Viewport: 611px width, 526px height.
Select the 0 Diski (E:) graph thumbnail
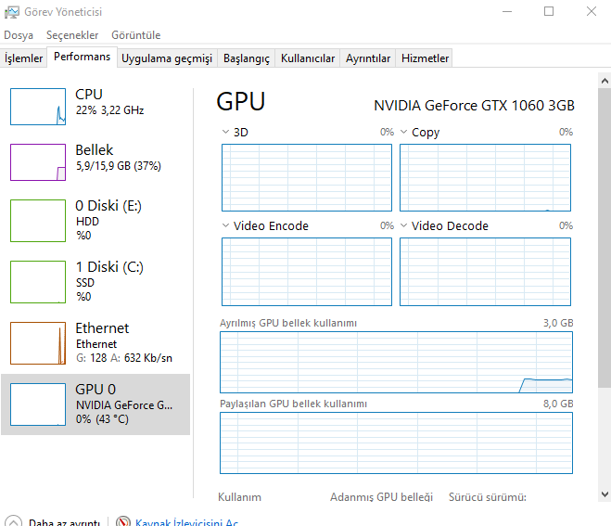point(38,221)
